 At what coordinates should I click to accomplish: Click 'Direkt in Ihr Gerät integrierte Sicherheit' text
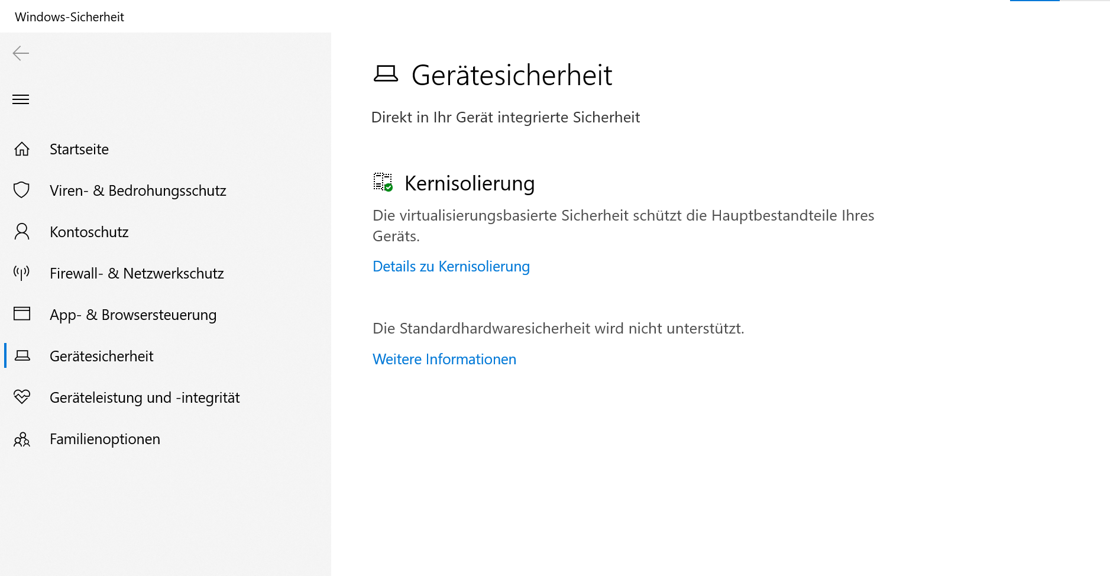505,117
